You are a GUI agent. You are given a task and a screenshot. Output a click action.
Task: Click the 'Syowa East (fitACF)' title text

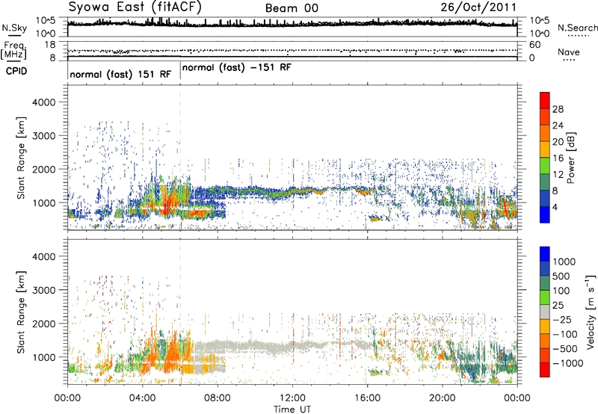[x=135, y=7]
